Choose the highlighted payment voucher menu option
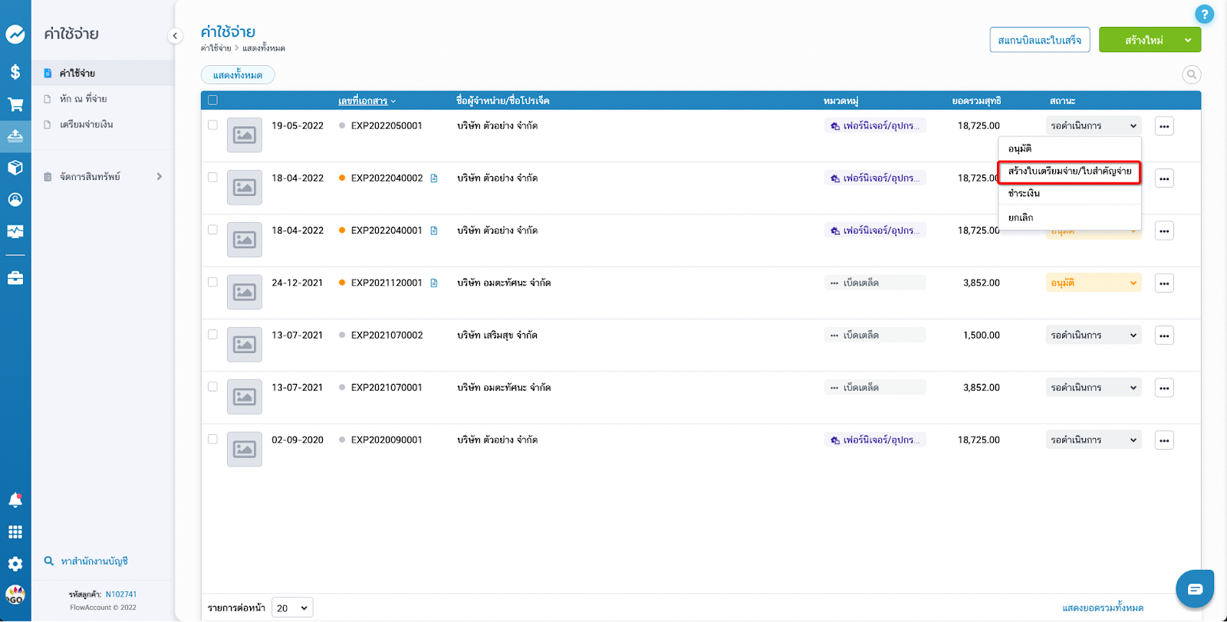The height and width of the screenshot is (622, 1227). 1069,172
